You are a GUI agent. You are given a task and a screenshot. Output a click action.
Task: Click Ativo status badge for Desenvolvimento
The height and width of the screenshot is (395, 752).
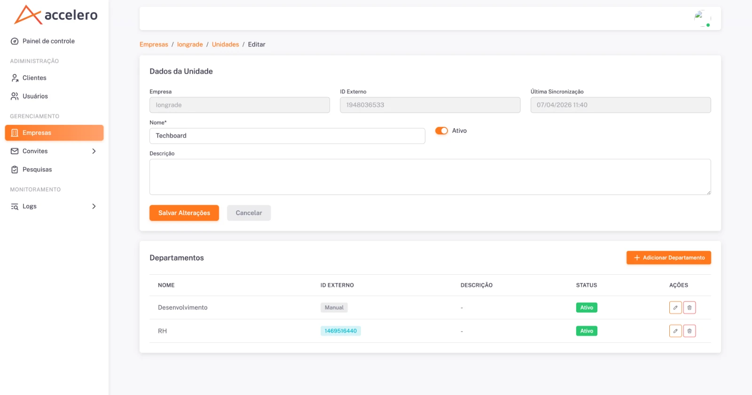coord(587,308)
